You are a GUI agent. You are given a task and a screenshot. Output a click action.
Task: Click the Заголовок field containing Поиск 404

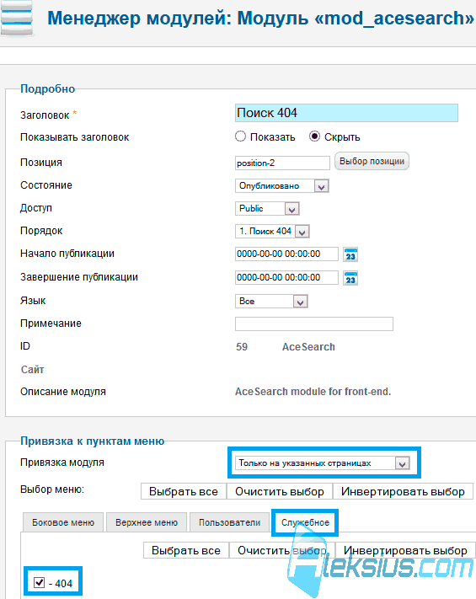point(346,113)
